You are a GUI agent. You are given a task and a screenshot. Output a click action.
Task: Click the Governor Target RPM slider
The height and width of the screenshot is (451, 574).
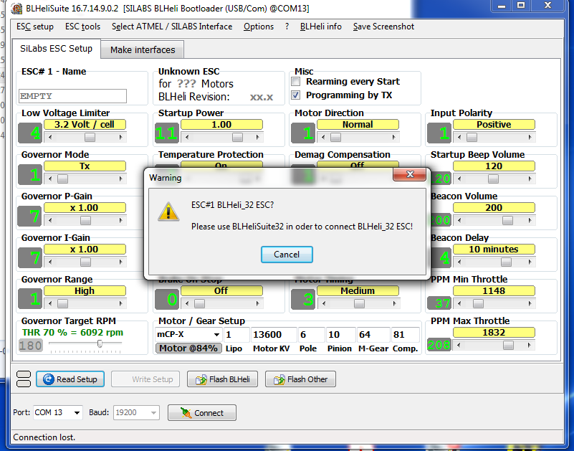point(85,344)
